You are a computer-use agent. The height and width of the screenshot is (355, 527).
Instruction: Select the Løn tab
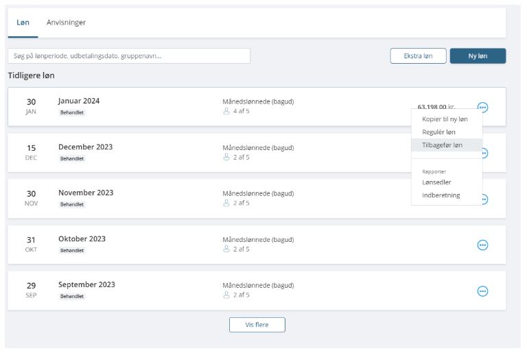point(23,23)
